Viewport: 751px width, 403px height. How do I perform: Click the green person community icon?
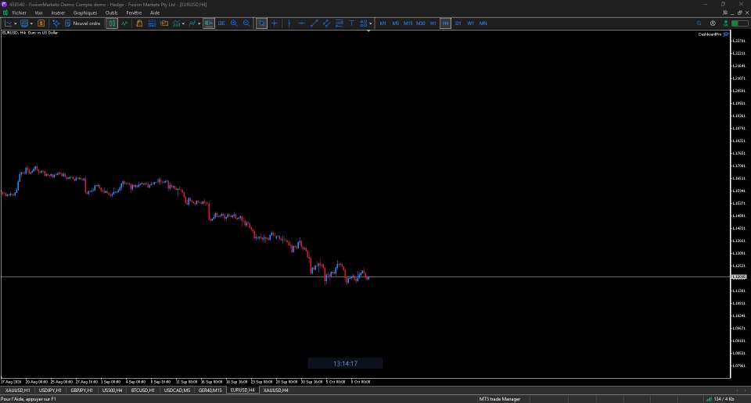726,23
